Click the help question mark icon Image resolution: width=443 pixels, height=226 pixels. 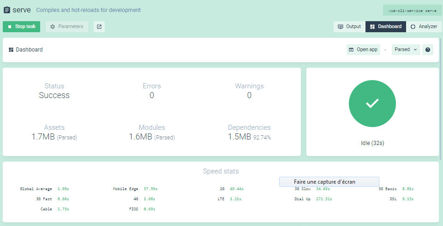point(428,50)
